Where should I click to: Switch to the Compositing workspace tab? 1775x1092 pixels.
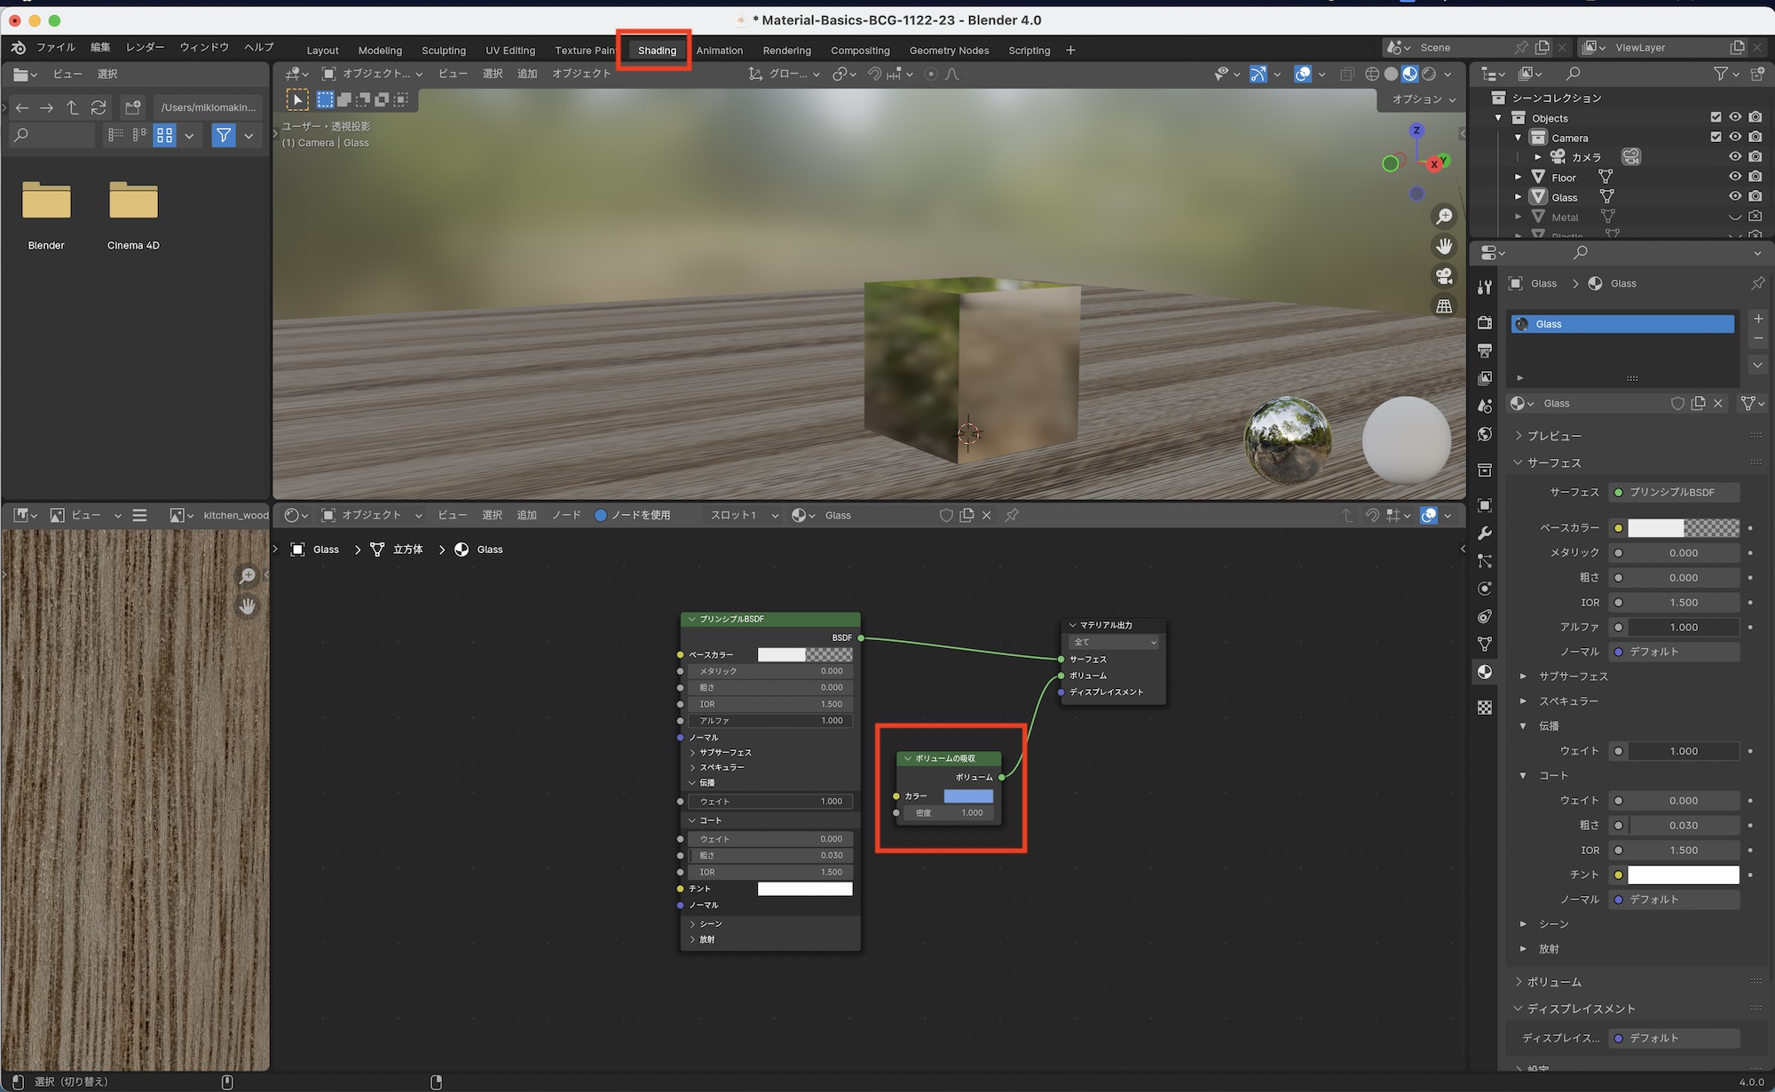click(859, 51)
